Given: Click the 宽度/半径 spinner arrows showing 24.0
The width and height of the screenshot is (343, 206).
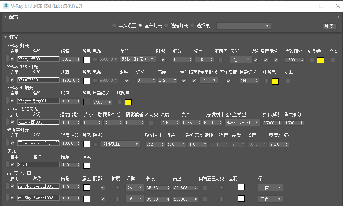Looking at the screenshot, I should point(287,144).
